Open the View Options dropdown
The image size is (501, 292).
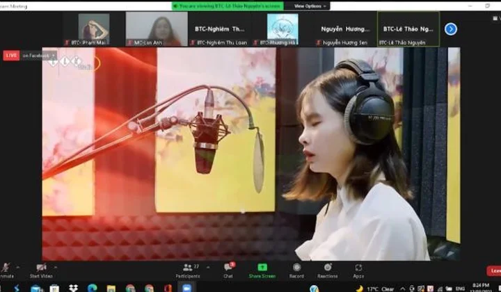pos(310,6)
